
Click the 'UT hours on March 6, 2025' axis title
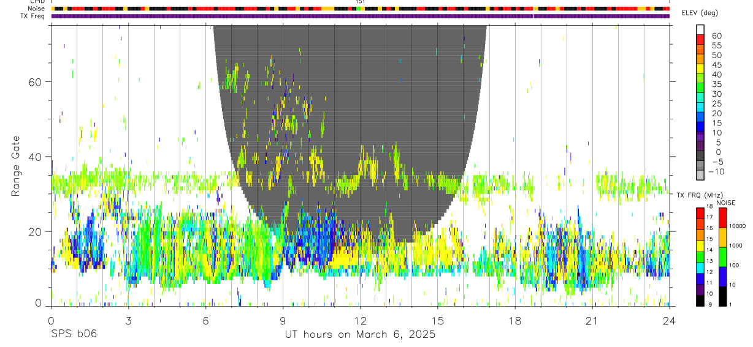[x=360, y=334]
